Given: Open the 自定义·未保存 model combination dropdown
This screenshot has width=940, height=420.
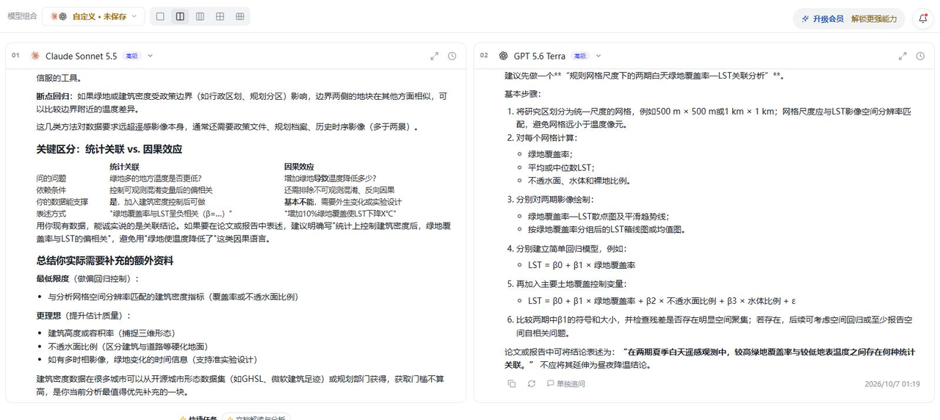Looking at the screenshot, I should (x=93, y=16).
